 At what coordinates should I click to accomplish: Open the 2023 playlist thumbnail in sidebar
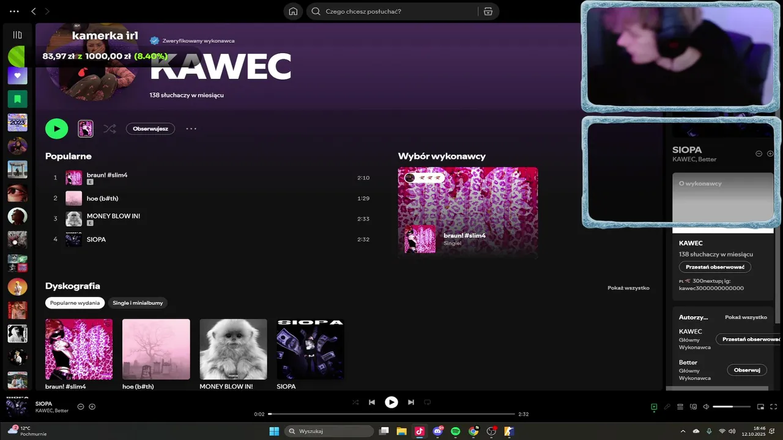17,122
